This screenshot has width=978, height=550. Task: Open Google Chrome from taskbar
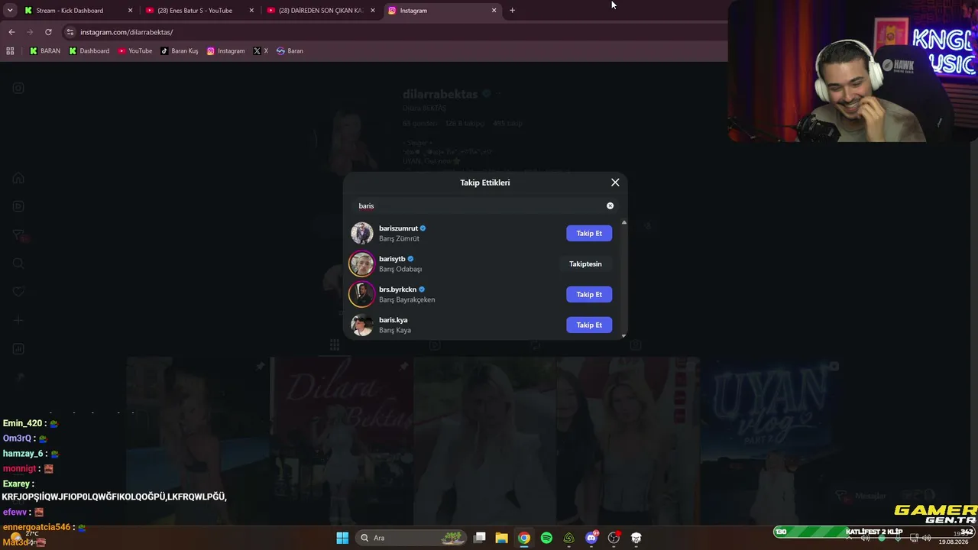pos(524,538)
